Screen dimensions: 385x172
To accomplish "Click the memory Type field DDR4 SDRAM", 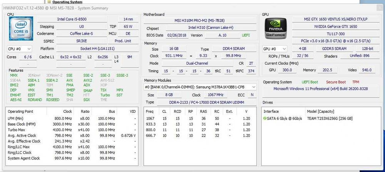I will (x=234, y=49).
